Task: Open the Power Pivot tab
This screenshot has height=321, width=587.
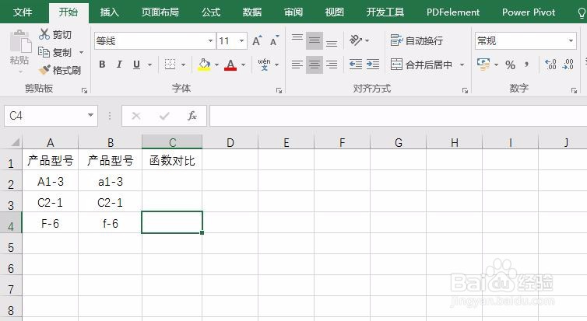Action: [x=529, y=12]
